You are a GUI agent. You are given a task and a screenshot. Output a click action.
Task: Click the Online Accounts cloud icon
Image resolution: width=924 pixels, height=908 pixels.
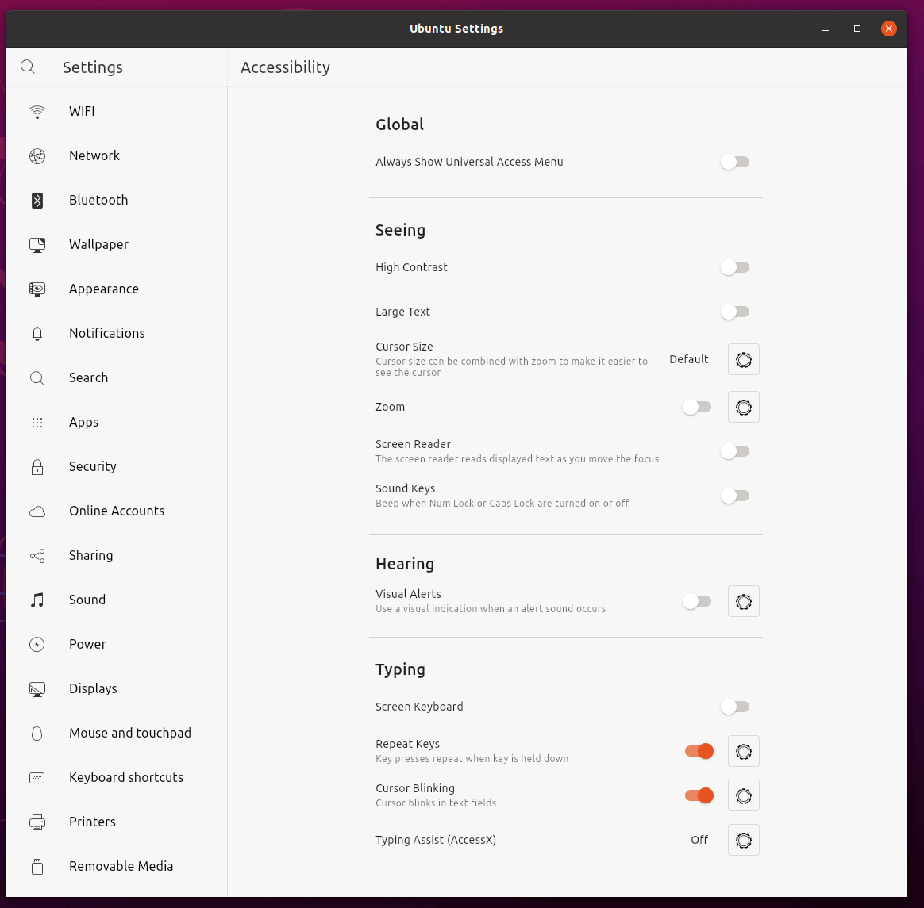[37, 511]
